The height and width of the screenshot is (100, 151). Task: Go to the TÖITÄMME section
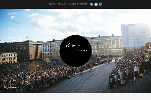click(62, 4)
